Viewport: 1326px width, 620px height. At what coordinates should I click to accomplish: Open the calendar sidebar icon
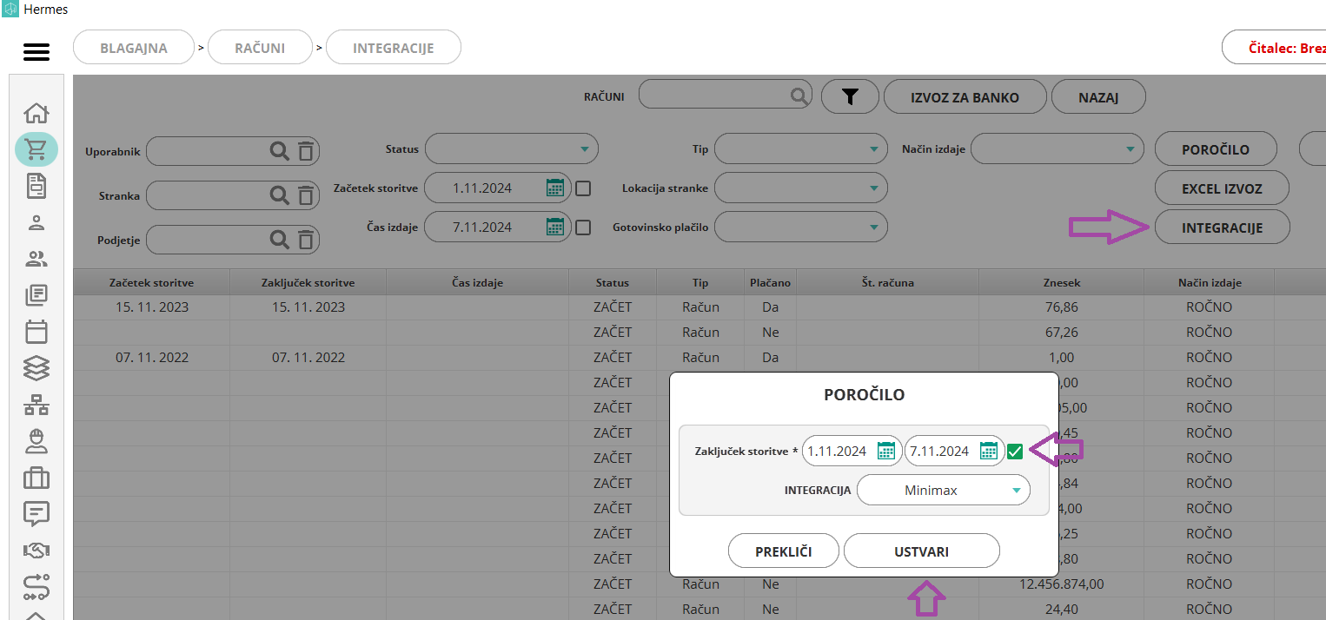point(36,332)
